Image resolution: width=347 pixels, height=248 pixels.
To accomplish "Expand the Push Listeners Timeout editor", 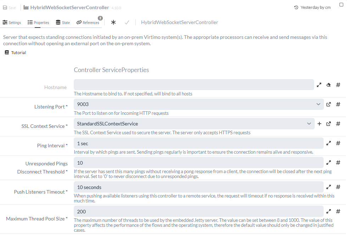I will pyautogui.click(x=329, y=187).
